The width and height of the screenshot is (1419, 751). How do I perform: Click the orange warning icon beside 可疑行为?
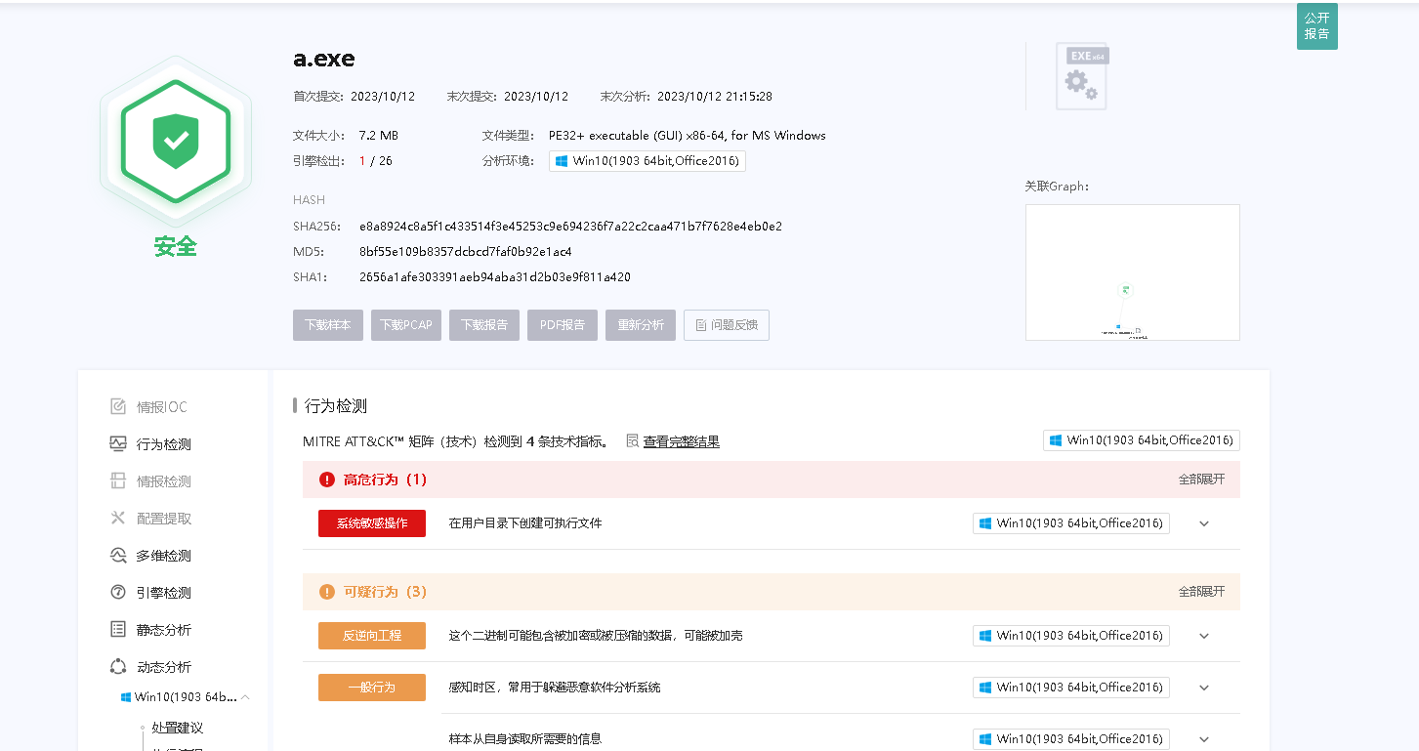click(x=327, y=592)
